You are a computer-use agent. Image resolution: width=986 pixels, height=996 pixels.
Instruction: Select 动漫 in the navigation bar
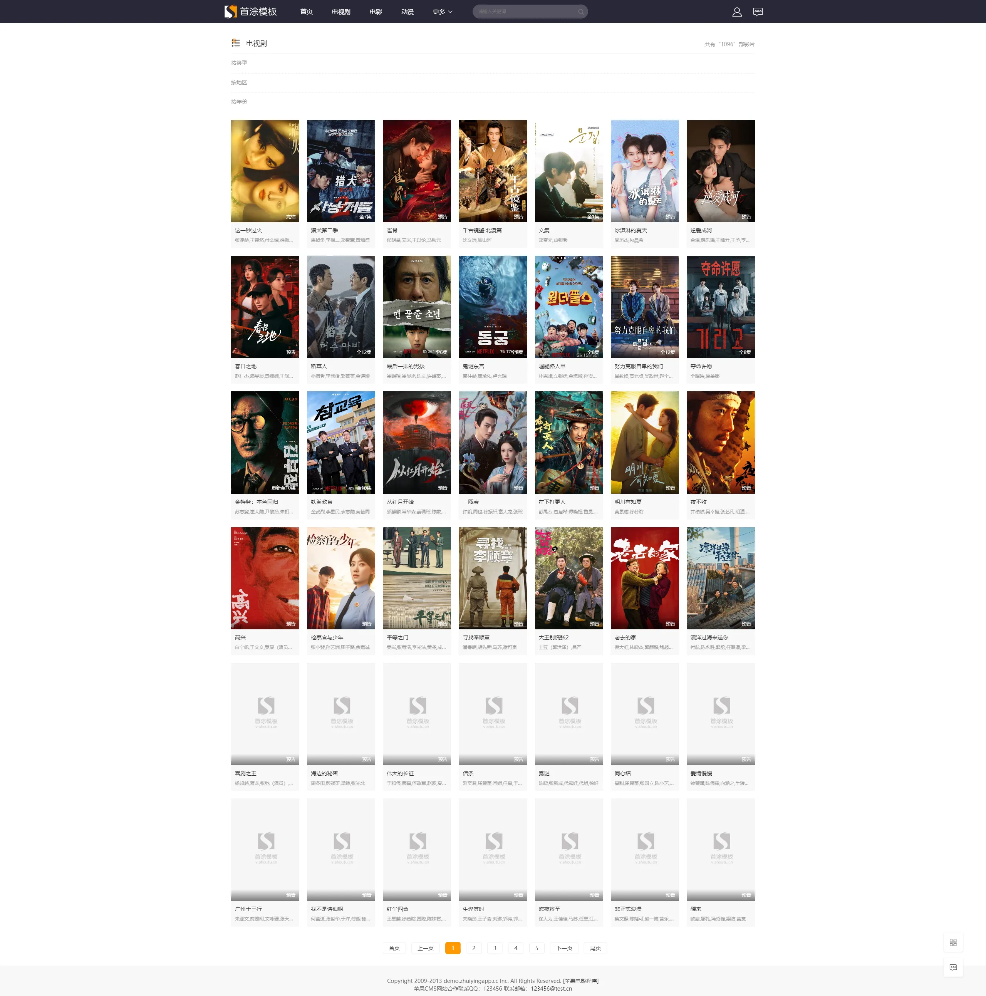click(x=407, y=11)
